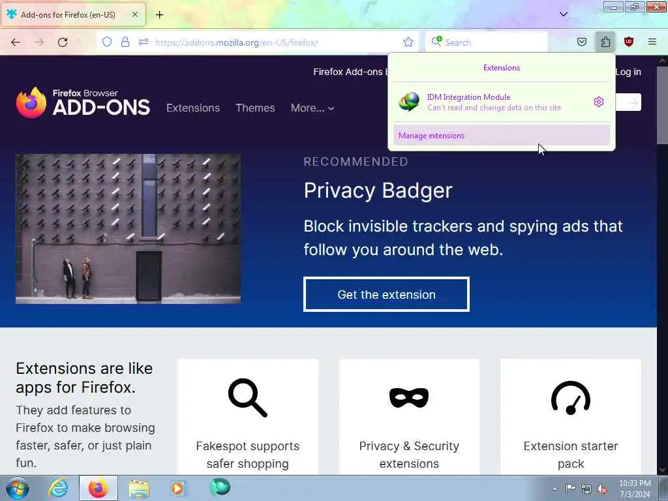Open a new tab with plus button
668x501 pixels.
click(x=159, y=15)
